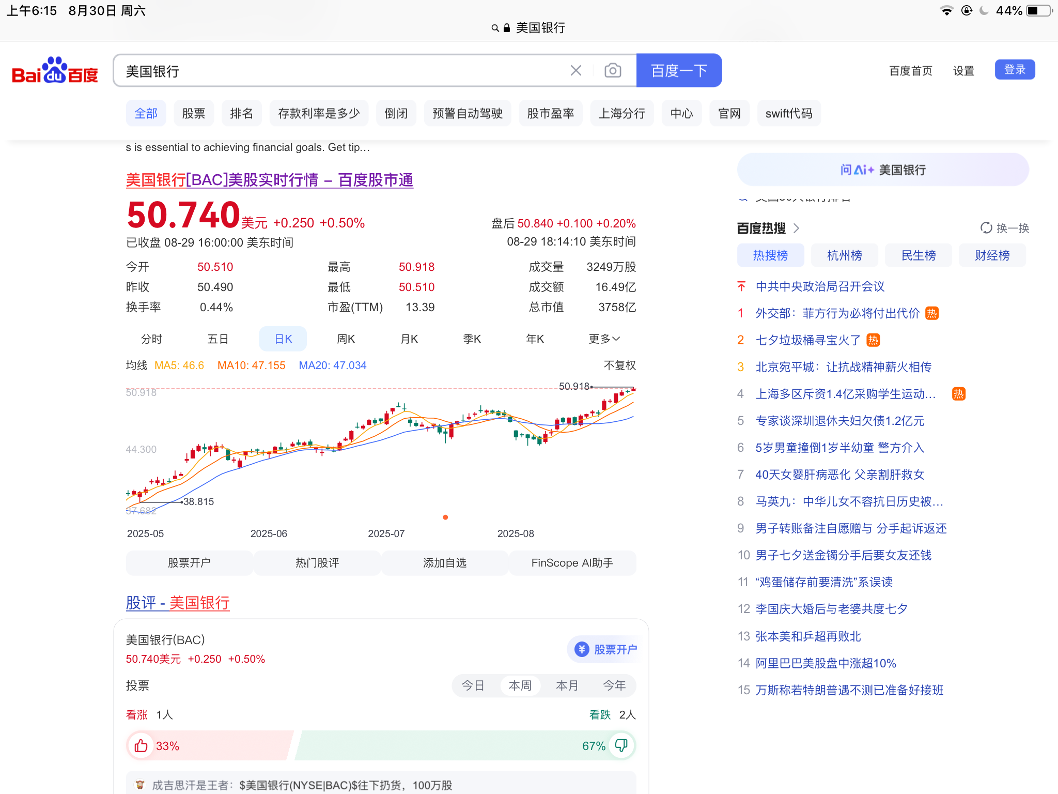Click the address bar search magnifier icon

(x=495, y=28)
